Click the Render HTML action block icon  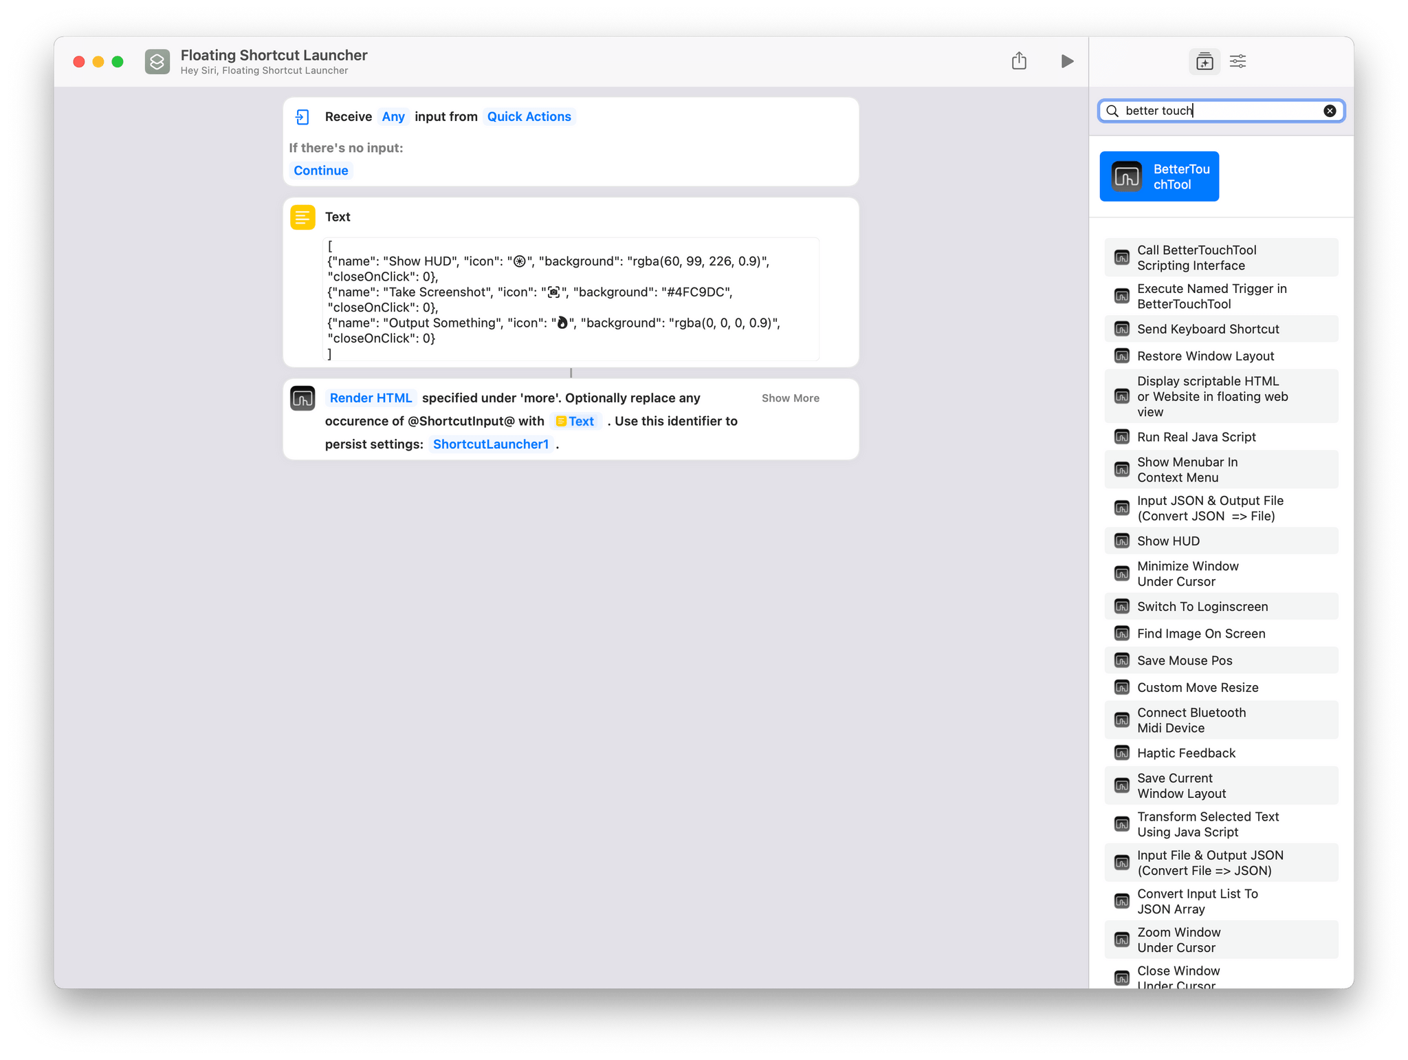[x=302, y=398]
